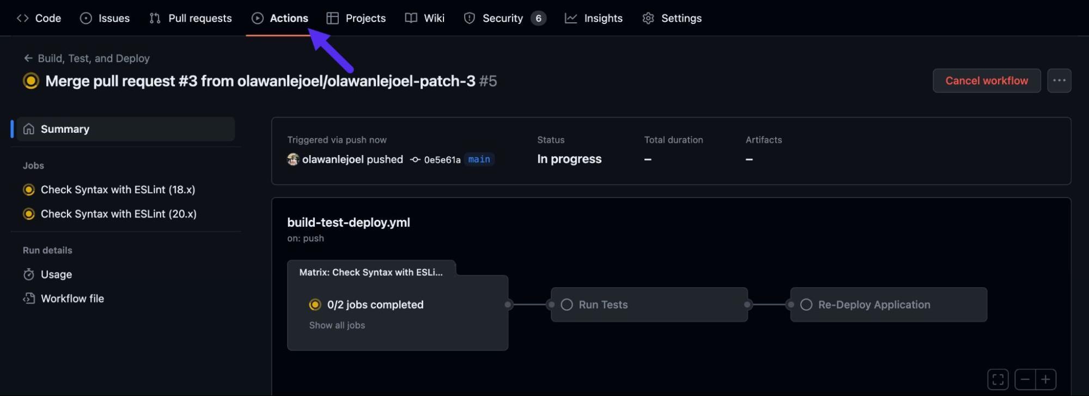This screenshot has height=396, width=1089.
Task: Go back to Build, Test, and Deploy
Action: [87, 58]
